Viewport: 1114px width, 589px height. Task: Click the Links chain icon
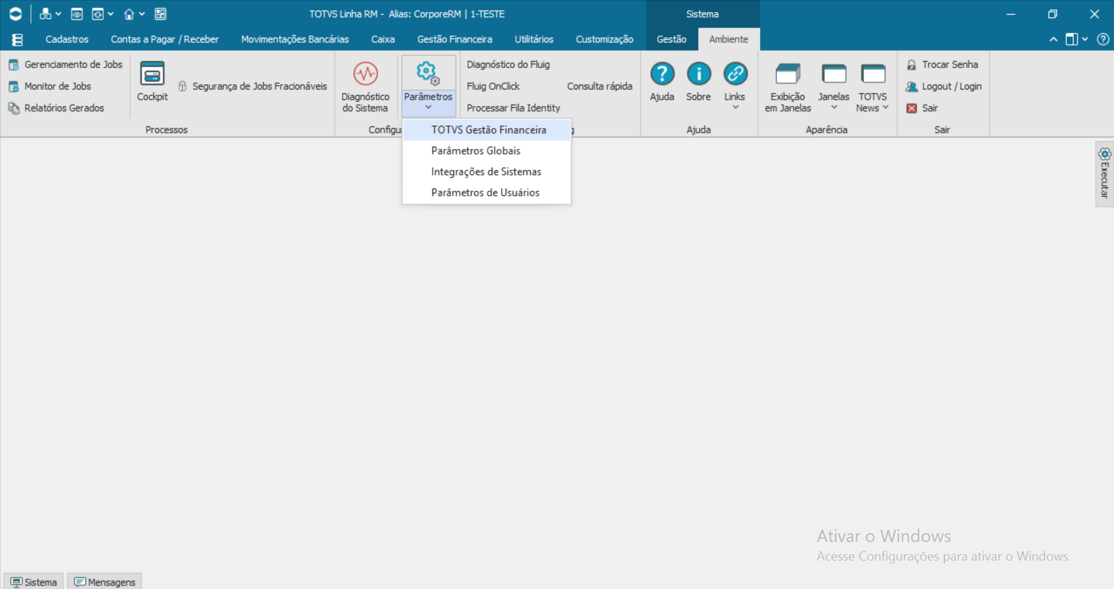pos(735,74)
